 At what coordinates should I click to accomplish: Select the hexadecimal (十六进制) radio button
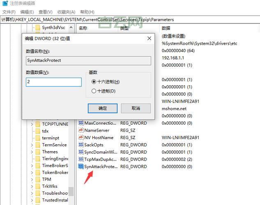[94, 82]
